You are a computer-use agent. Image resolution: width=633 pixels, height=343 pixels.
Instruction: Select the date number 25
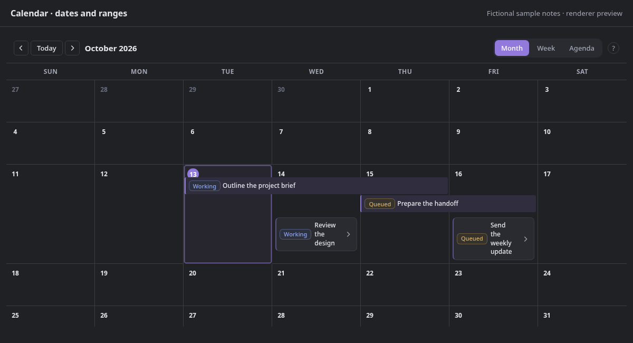click(15, 316)
